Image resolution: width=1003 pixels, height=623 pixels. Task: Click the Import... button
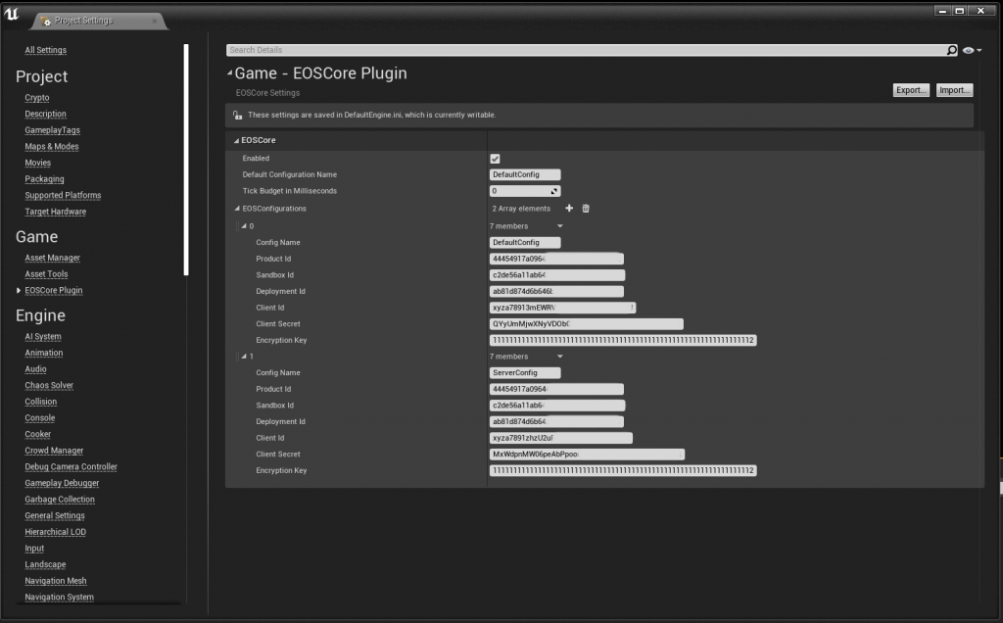click(954, 90)
